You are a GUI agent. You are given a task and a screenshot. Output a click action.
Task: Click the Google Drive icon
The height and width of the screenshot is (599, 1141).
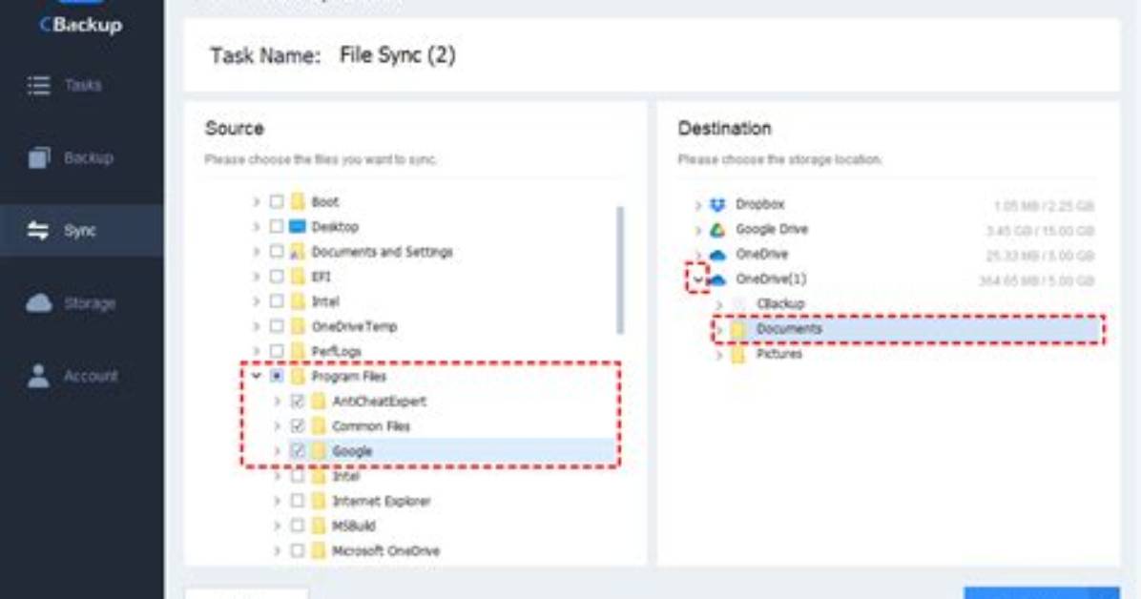717,230
